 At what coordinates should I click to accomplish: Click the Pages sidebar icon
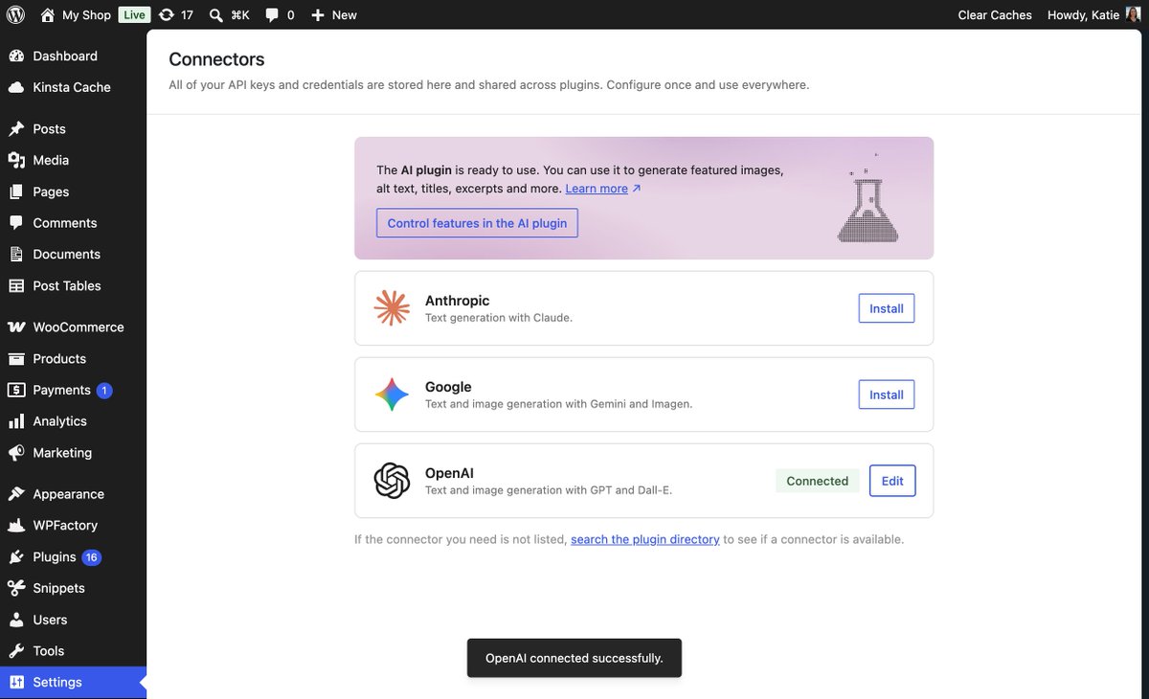(16, 192)
